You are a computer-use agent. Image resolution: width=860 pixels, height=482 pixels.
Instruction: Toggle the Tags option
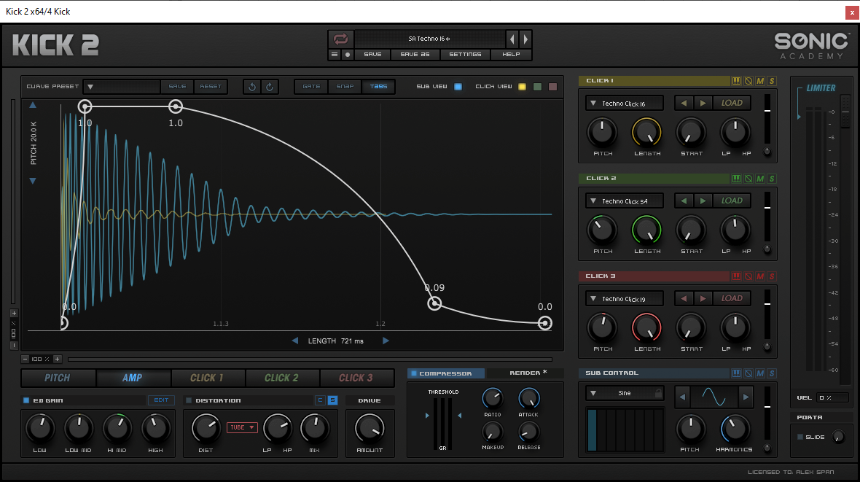378,87
